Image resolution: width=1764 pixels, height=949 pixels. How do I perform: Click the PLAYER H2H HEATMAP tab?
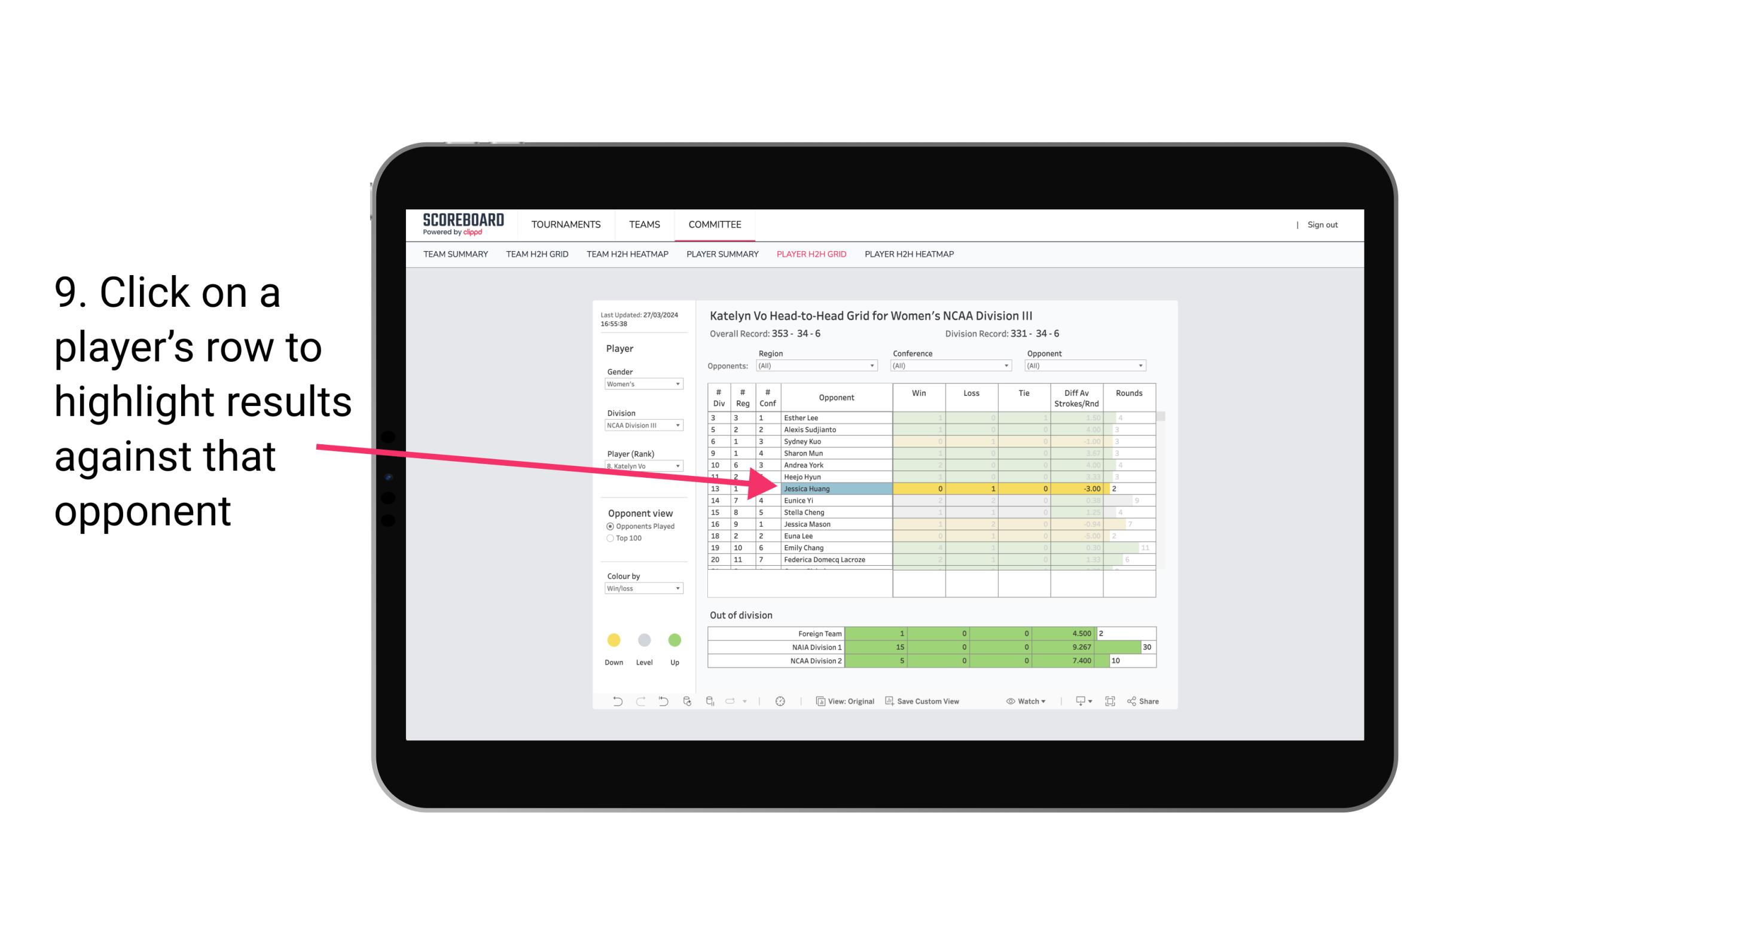(x=910, y=255)
